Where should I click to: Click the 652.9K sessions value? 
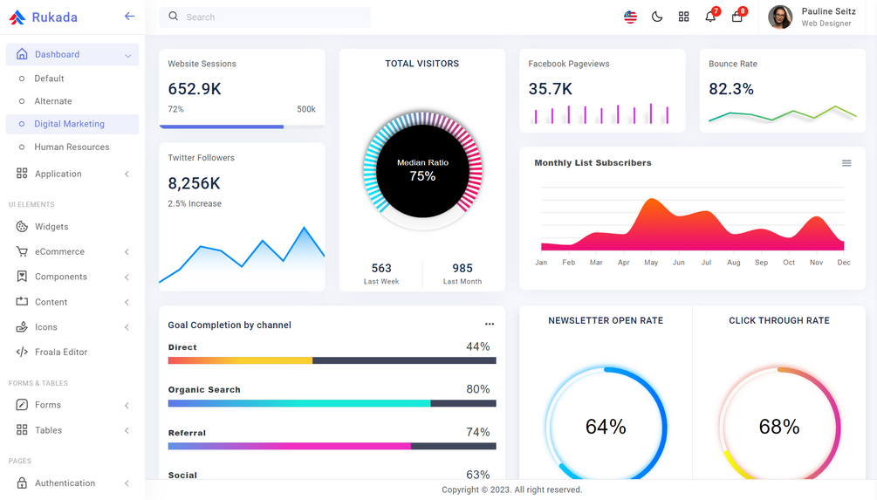click(x=195, y=89)
